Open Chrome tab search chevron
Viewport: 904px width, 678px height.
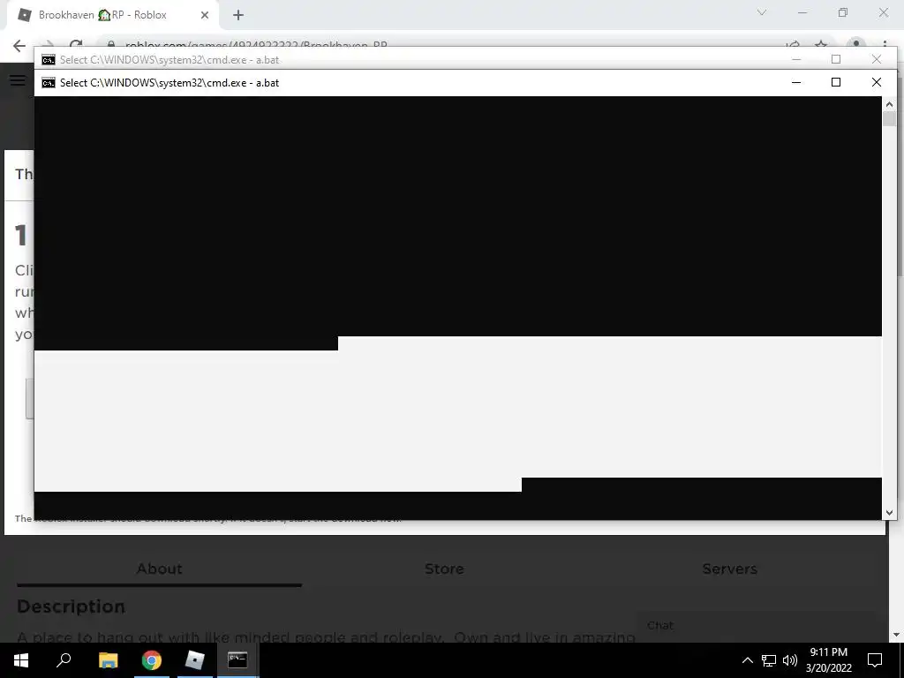[762, 12]
